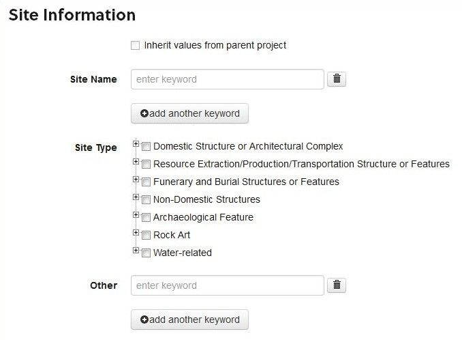Add another keyword under Site Name

189,113
